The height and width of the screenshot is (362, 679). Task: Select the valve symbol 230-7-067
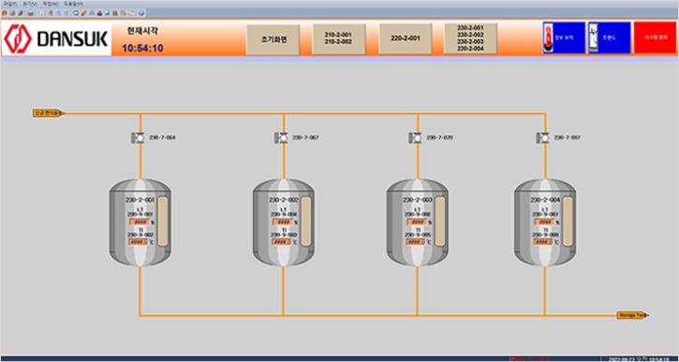[x=282, y=138]
